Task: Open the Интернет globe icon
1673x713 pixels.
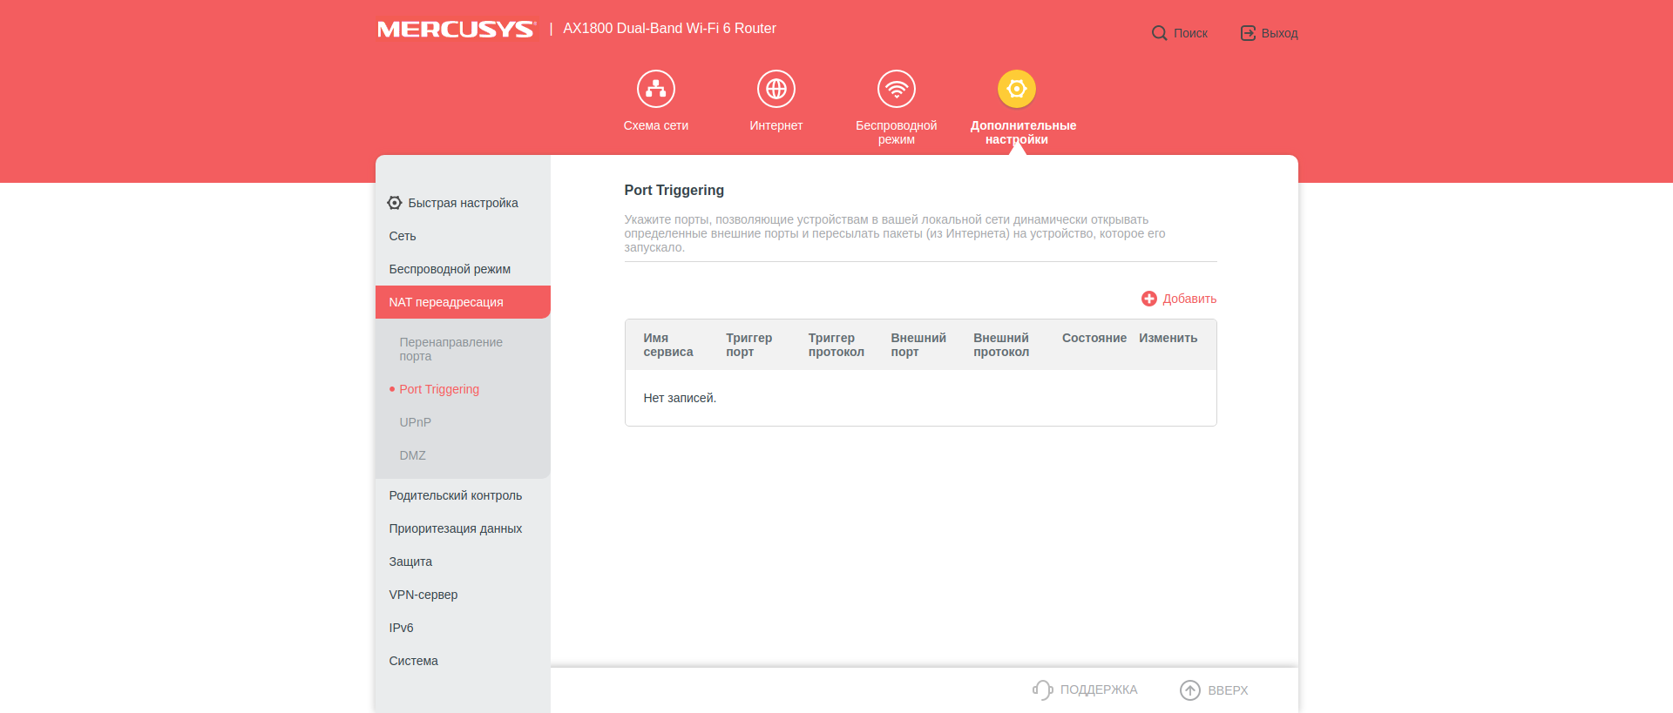Action: [x=776, y=89]
